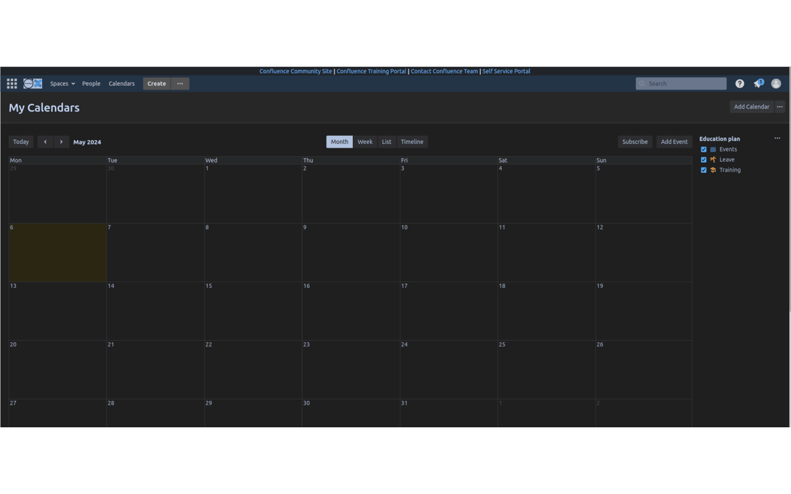Open Confluence Community Site link
The height and width of the screenshot is (494, 791).
295,71
